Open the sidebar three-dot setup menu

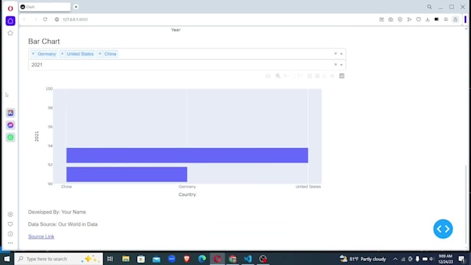click(10, 243)
